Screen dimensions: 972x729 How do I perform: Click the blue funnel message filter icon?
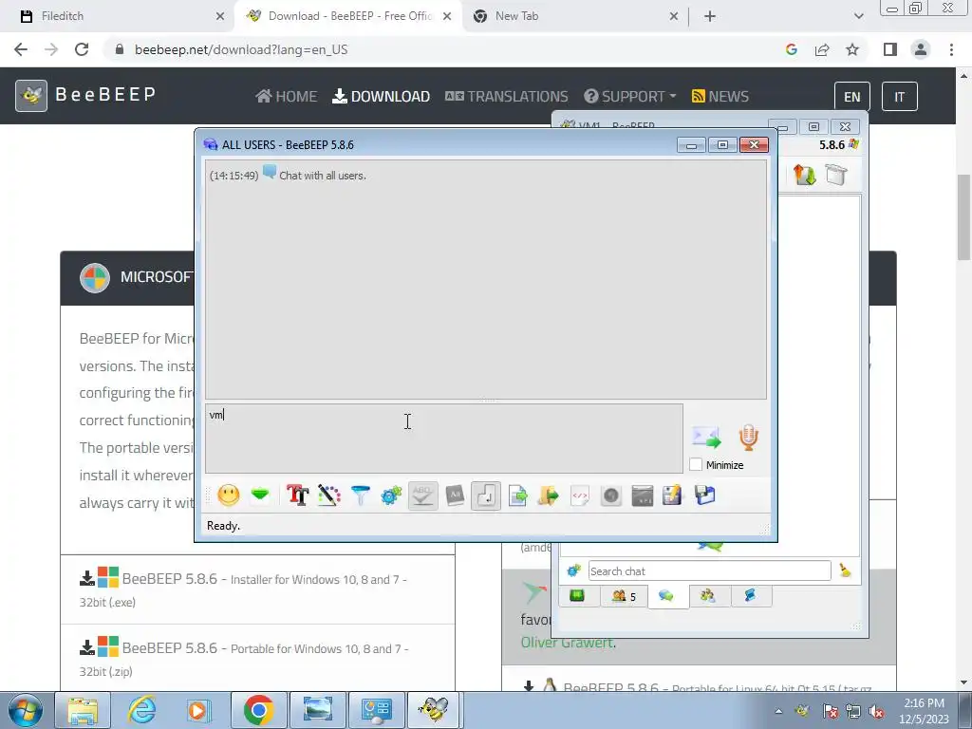pos(360,495)
